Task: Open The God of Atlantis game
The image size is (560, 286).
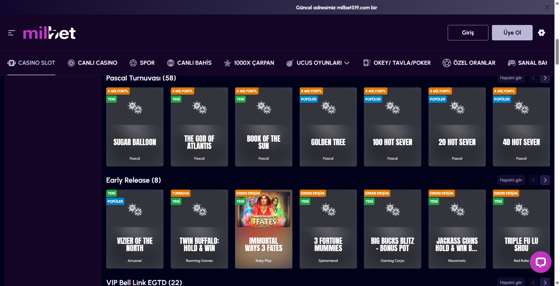Action: (x=199, y=127)
